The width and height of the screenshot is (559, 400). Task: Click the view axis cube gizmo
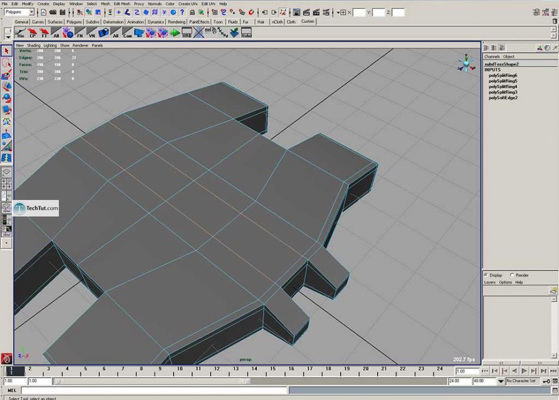[466, 64]
